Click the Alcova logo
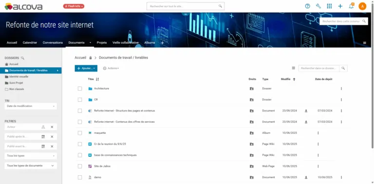The height and width of the screenshot is (184, 374). 23,6
